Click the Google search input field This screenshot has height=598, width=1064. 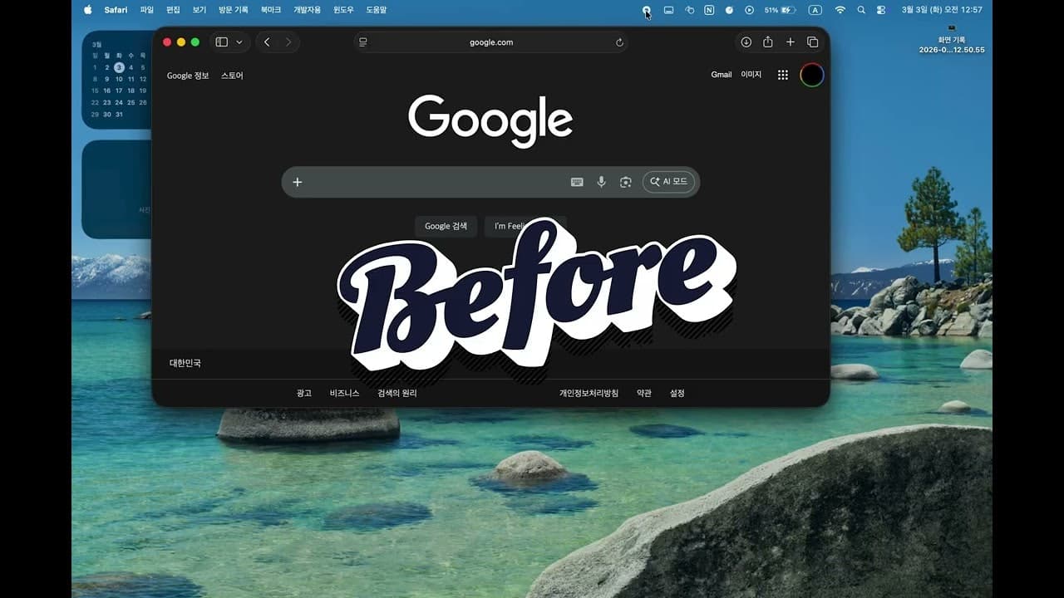(x=432, y=182)
